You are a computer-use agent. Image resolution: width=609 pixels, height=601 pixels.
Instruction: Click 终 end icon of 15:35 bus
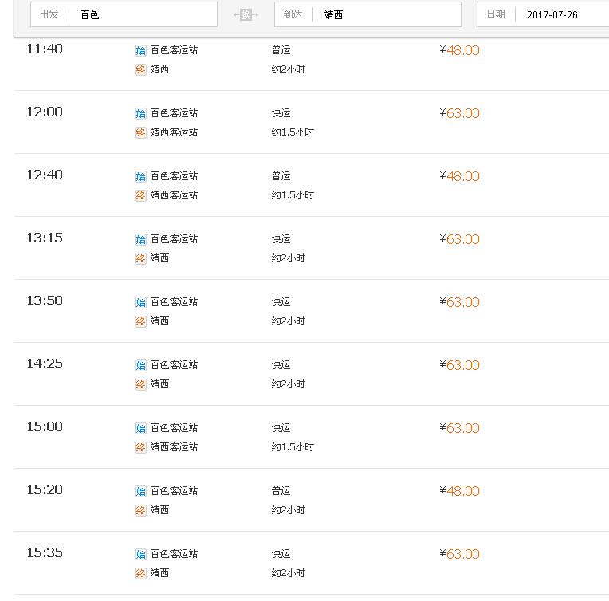click(x=140, y=573)
